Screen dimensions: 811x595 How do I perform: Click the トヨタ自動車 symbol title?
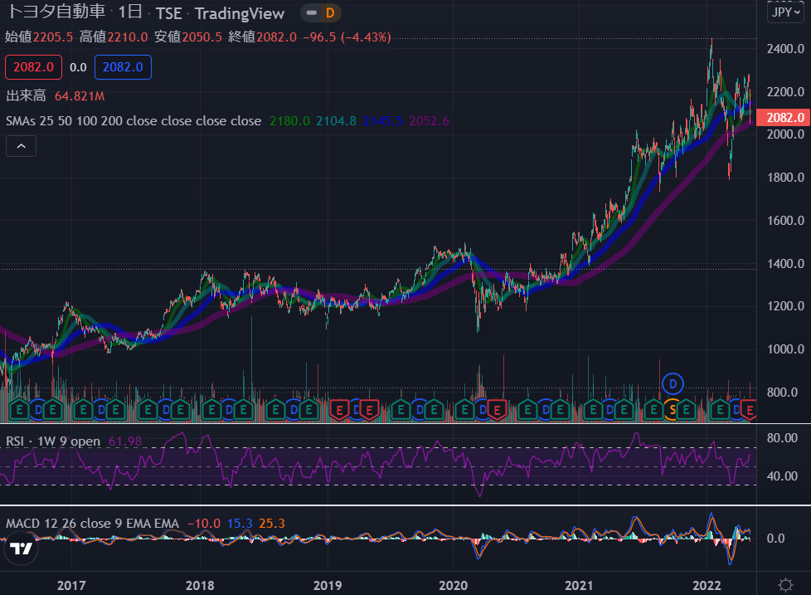coord(56,12)
